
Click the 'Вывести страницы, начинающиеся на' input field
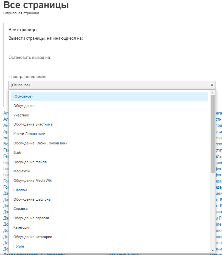tap(112, 47)
